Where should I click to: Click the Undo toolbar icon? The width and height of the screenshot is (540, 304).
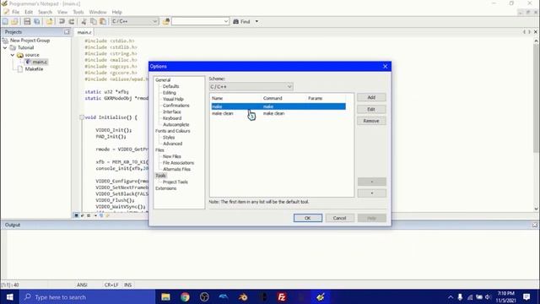point(62,21)
